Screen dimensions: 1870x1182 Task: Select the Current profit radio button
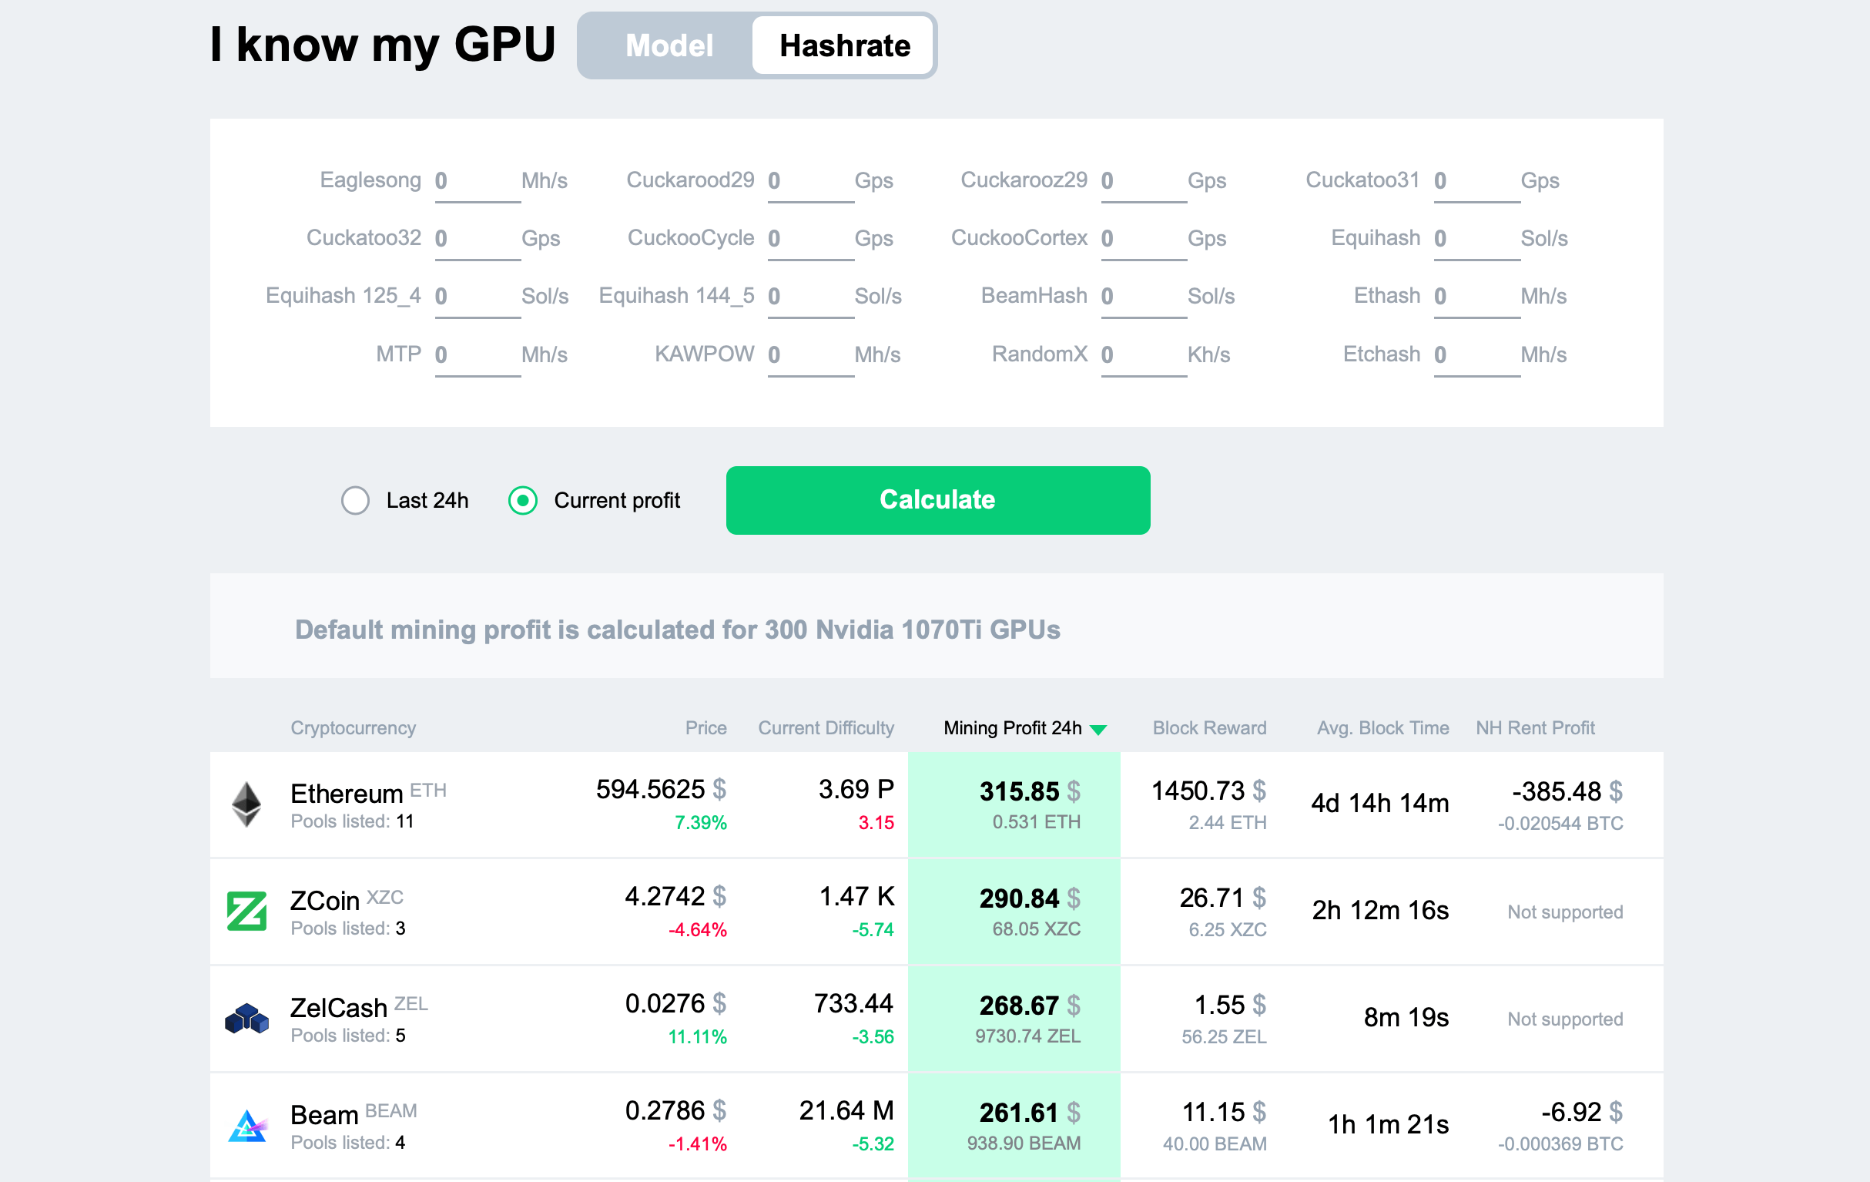tap(523, 501)
